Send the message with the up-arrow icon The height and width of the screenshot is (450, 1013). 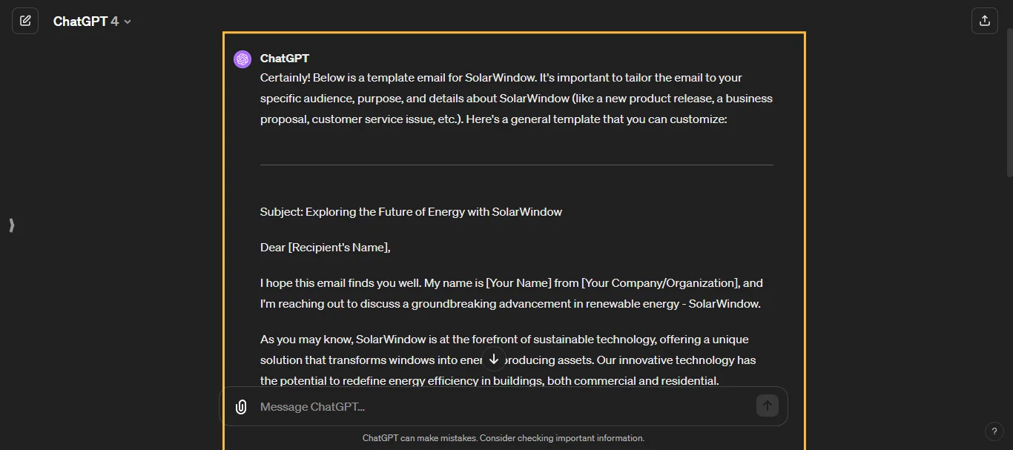(x=767, y=406)
